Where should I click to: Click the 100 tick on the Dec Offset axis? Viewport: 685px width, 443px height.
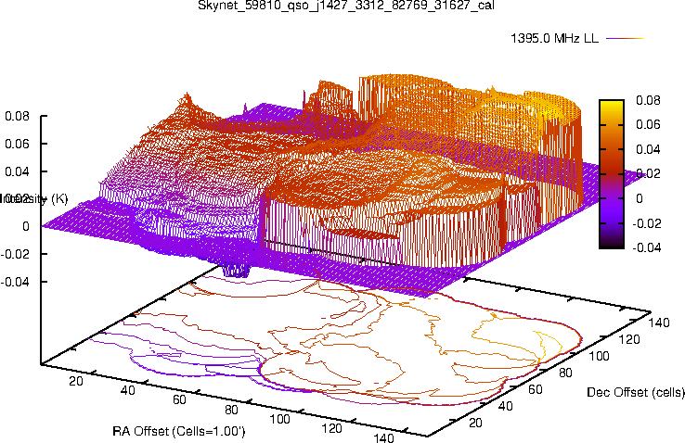(x=599, y=356)
